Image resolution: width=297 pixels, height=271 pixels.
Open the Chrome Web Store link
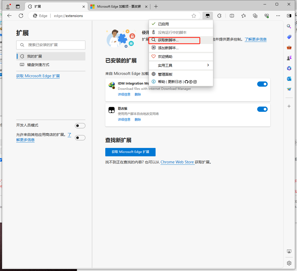(x=177, y=162)
